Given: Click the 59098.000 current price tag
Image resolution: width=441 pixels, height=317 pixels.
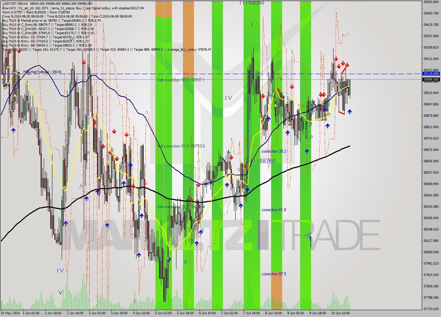Looking at the screenshot, I should 431,79.
